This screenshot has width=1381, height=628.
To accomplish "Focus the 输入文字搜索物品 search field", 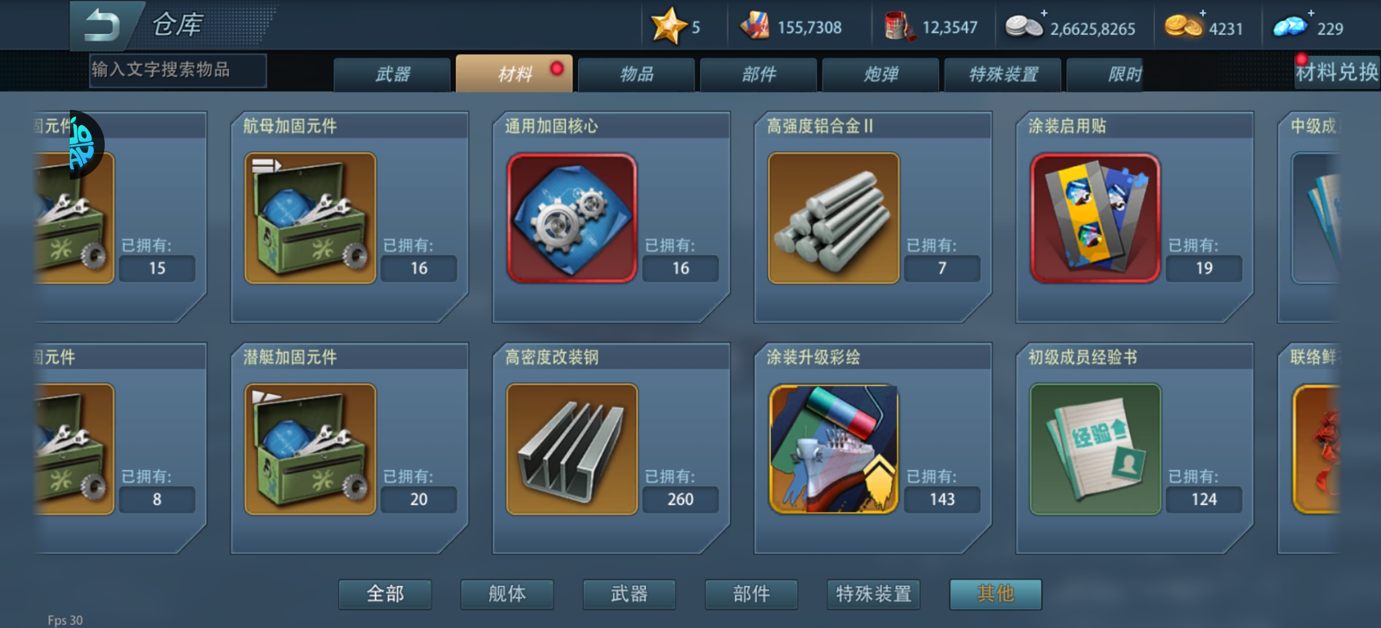I will point(178,70).
